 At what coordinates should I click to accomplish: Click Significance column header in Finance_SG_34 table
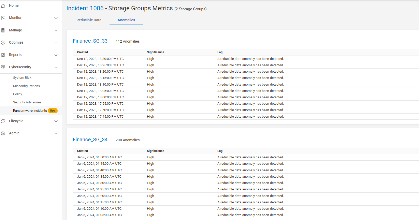click(x=156, y=151)
